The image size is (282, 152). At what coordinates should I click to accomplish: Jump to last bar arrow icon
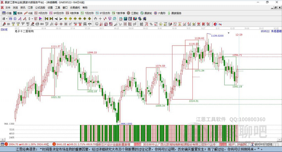(51, 18)
